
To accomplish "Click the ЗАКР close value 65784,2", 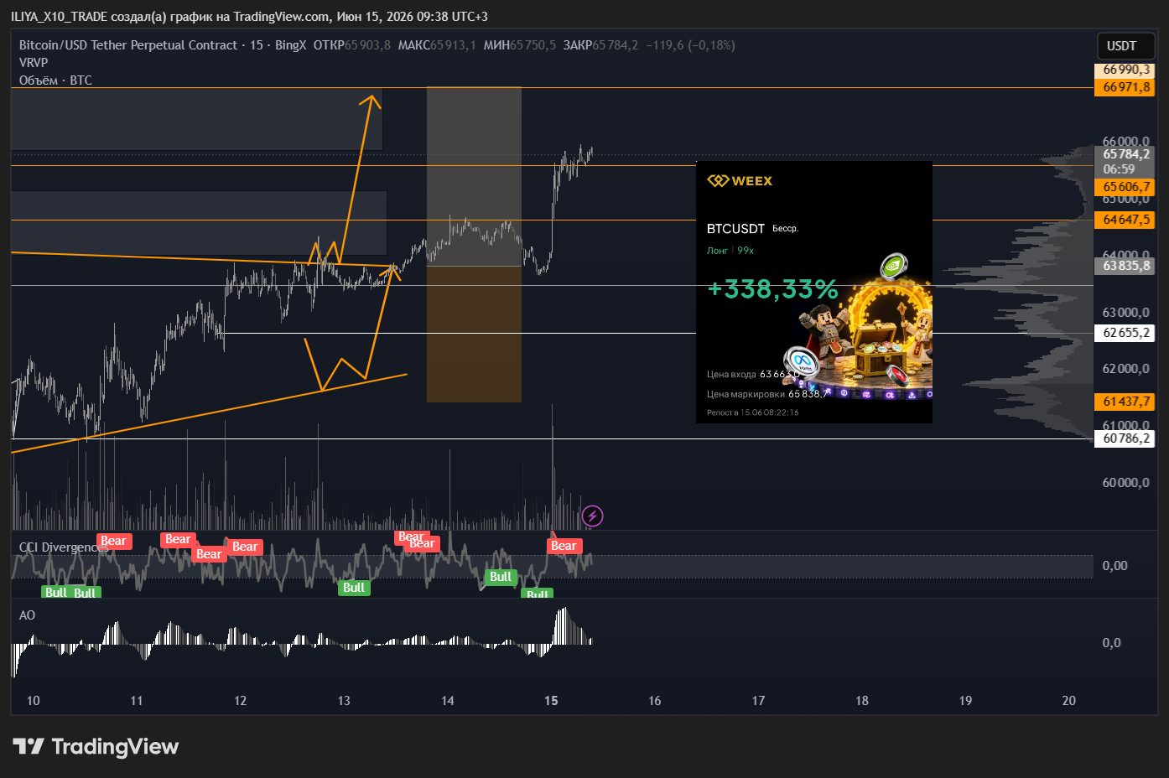I will (x=615, y=45).
